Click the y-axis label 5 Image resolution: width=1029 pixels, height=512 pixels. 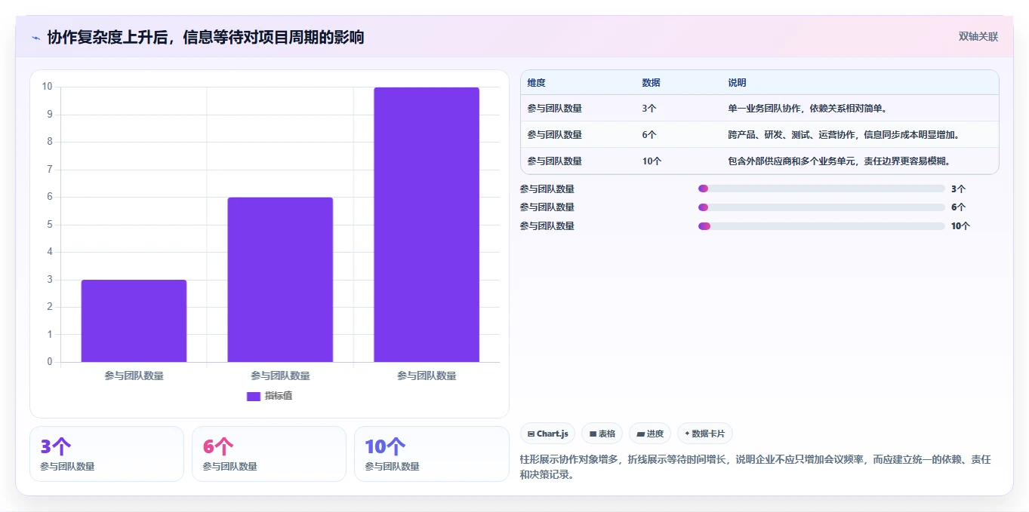[x=50, y=225]
